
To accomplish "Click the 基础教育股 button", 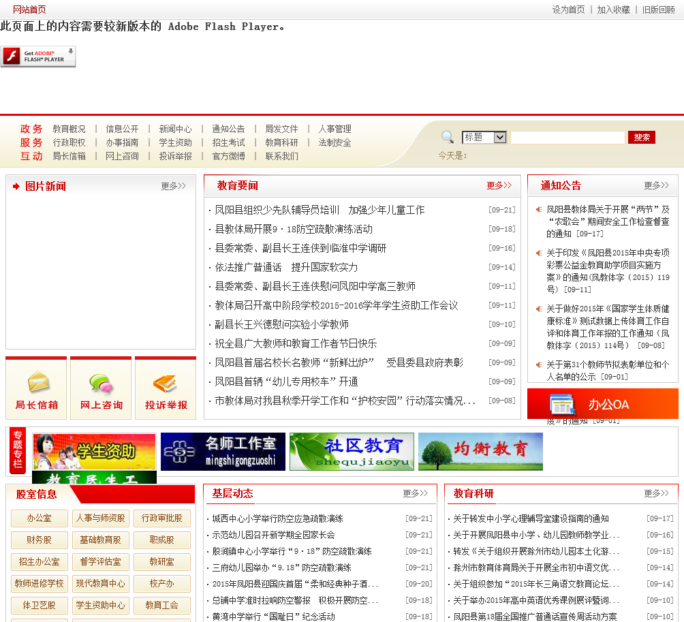I will click(100, 540).
